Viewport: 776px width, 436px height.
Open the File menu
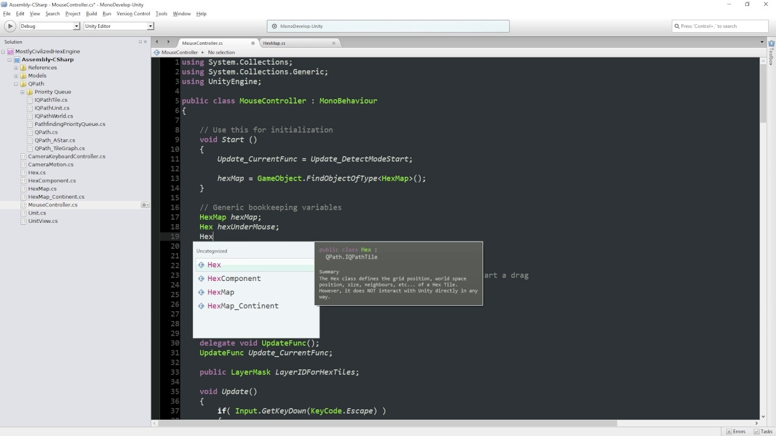(7, 13)
